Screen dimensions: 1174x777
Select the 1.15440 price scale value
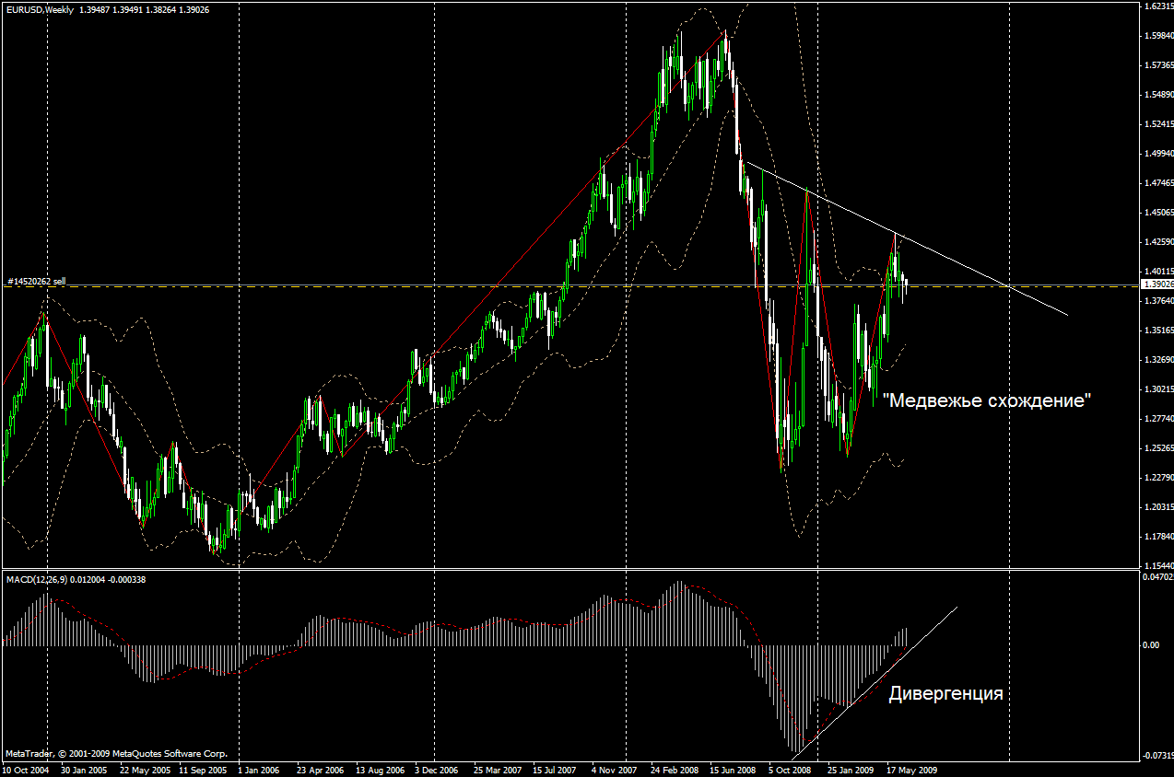1157,565
